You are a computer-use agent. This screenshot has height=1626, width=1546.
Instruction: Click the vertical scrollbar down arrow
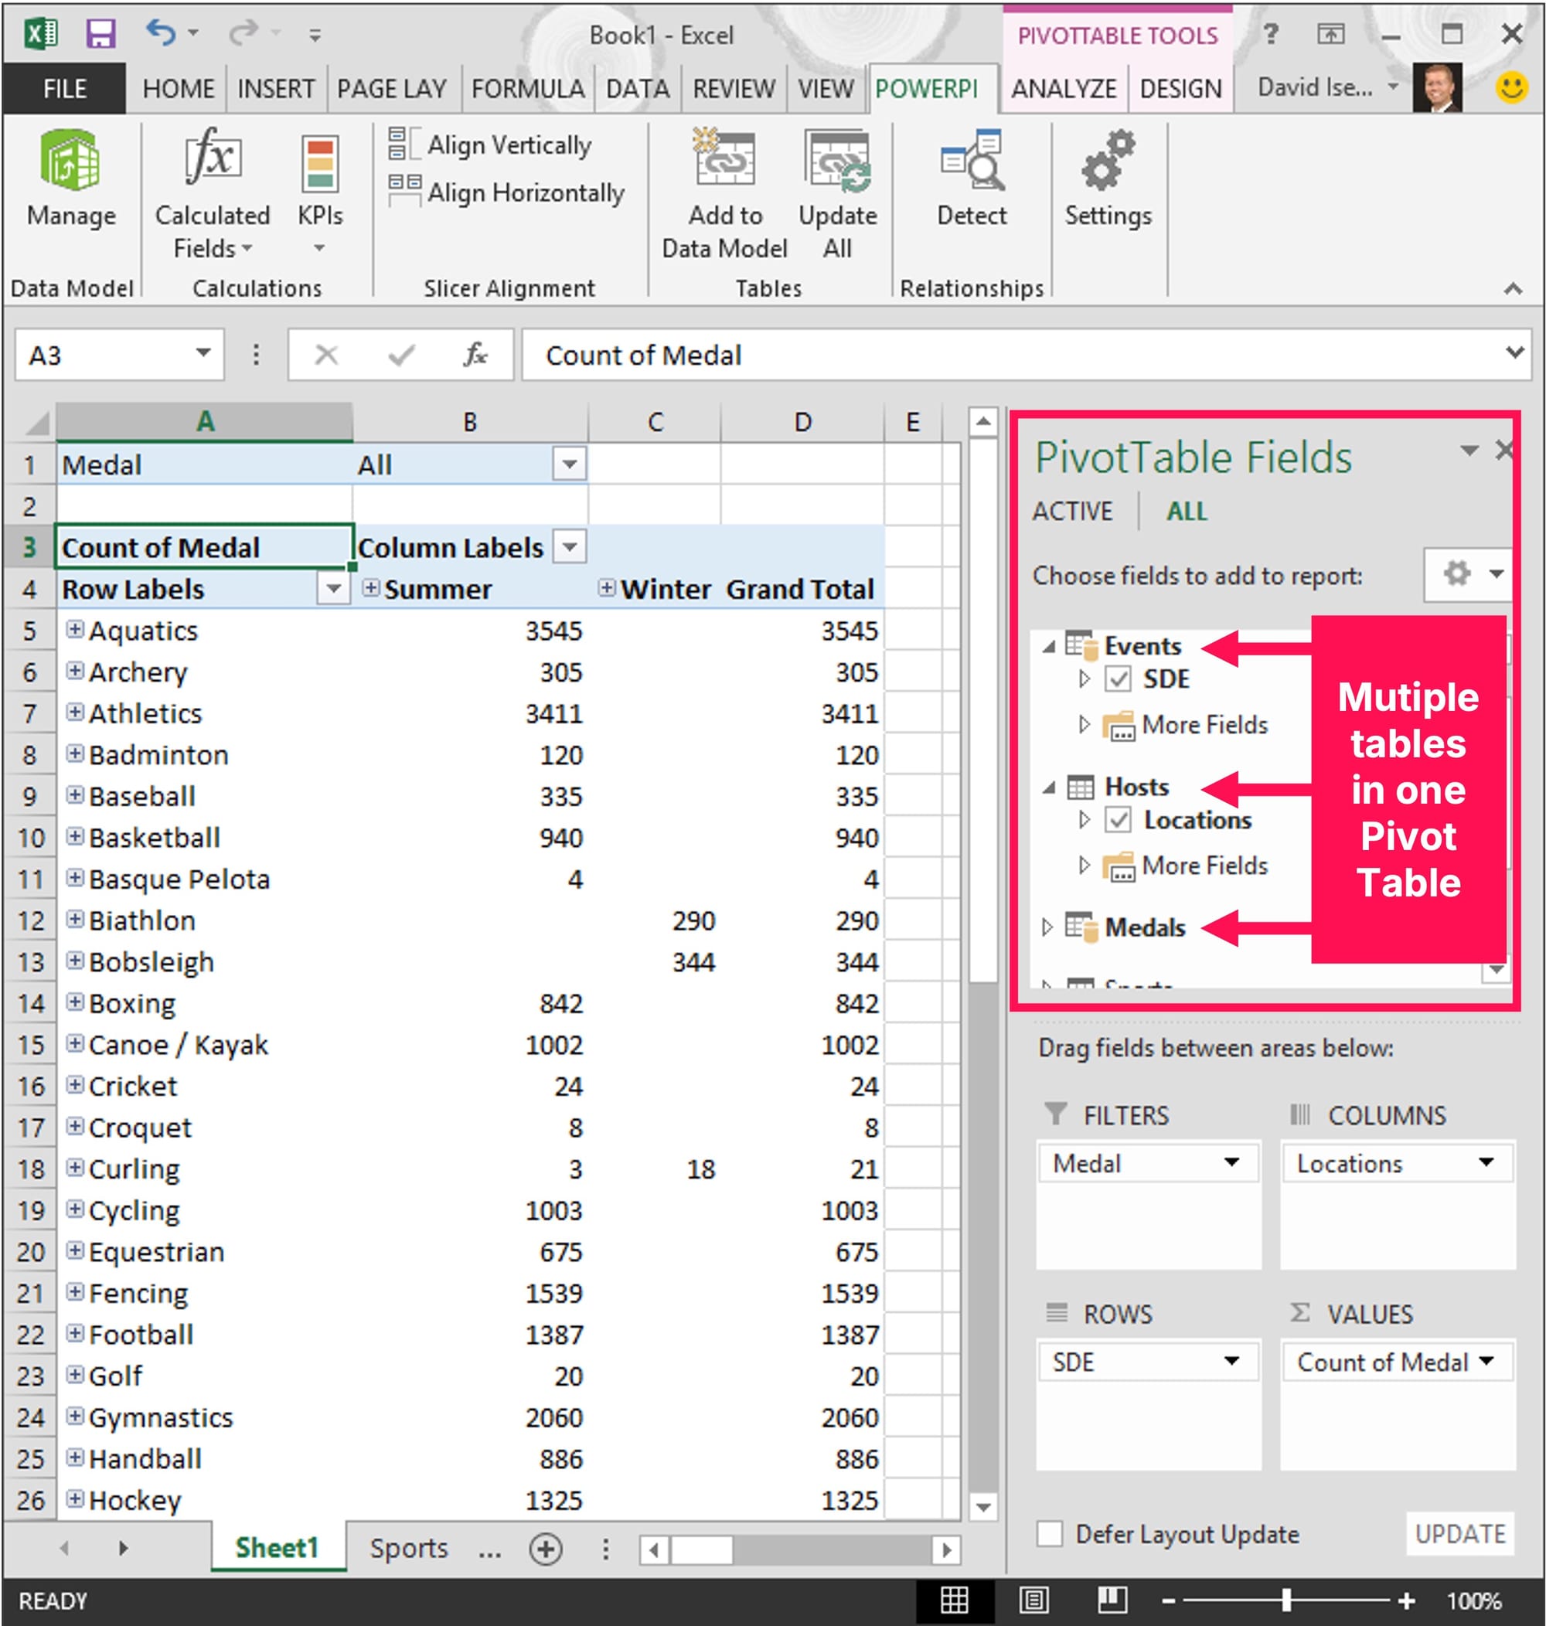(x=983, y=1506)
